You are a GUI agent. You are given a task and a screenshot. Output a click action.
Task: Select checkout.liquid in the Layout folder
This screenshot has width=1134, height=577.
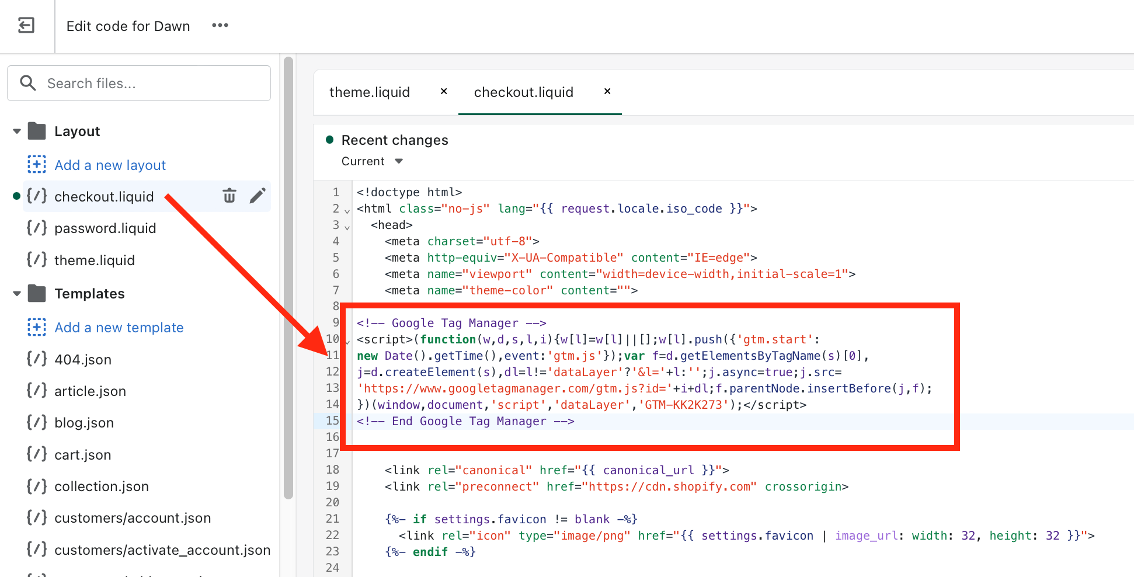click(104, 197)
